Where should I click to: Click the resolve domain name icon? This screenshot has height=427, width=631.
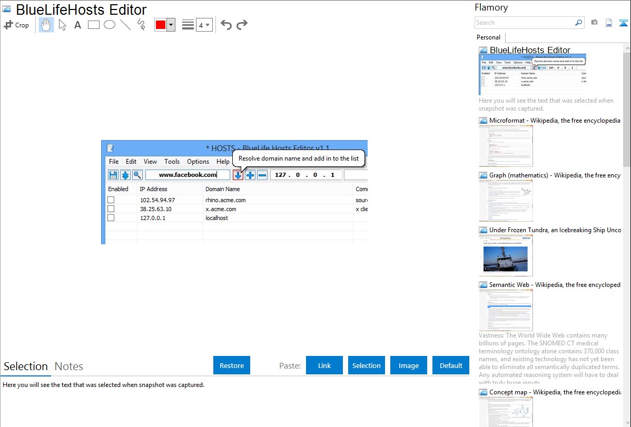click(238, 175)
